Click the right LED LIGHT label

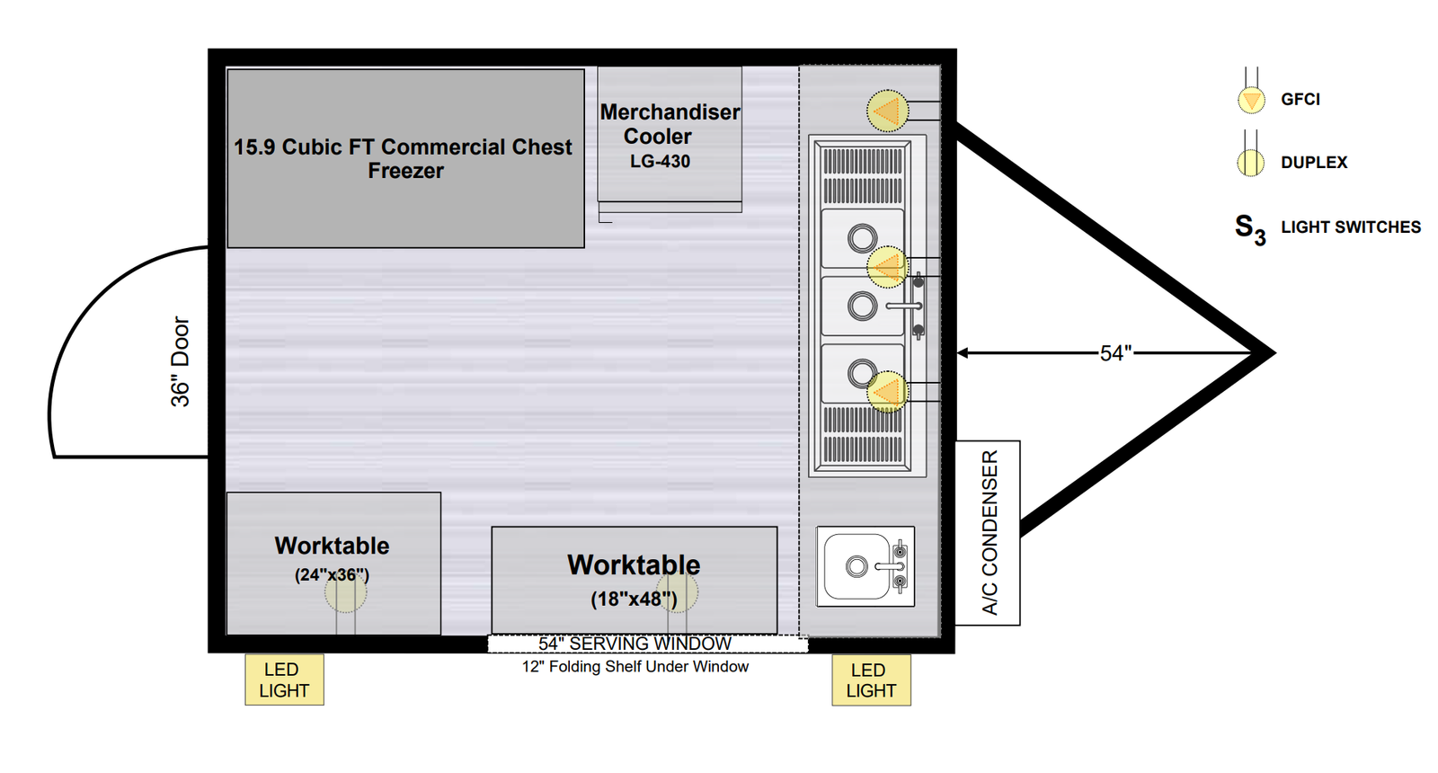coord(871,680)
